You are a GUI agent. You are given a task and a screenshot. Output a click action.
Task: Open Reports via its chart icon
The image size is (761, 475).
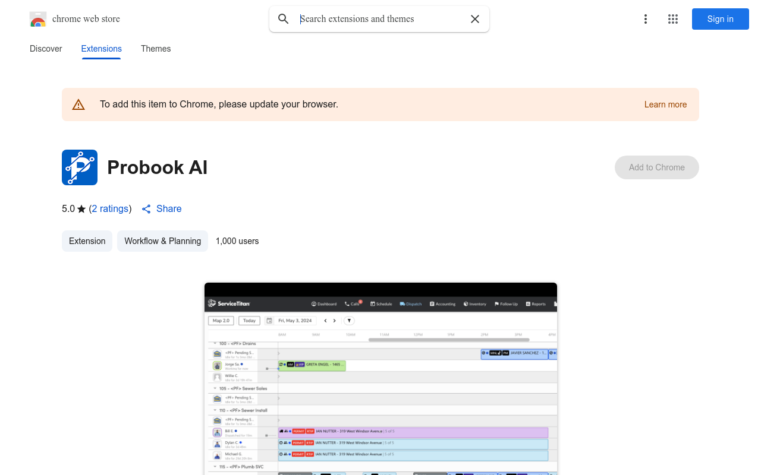pyautogui.click(x=528, y=304)
